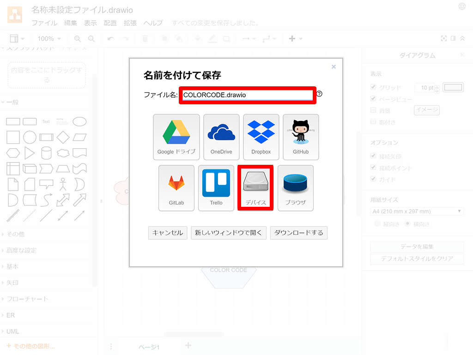Redo action in toolbar

[125, 39]
